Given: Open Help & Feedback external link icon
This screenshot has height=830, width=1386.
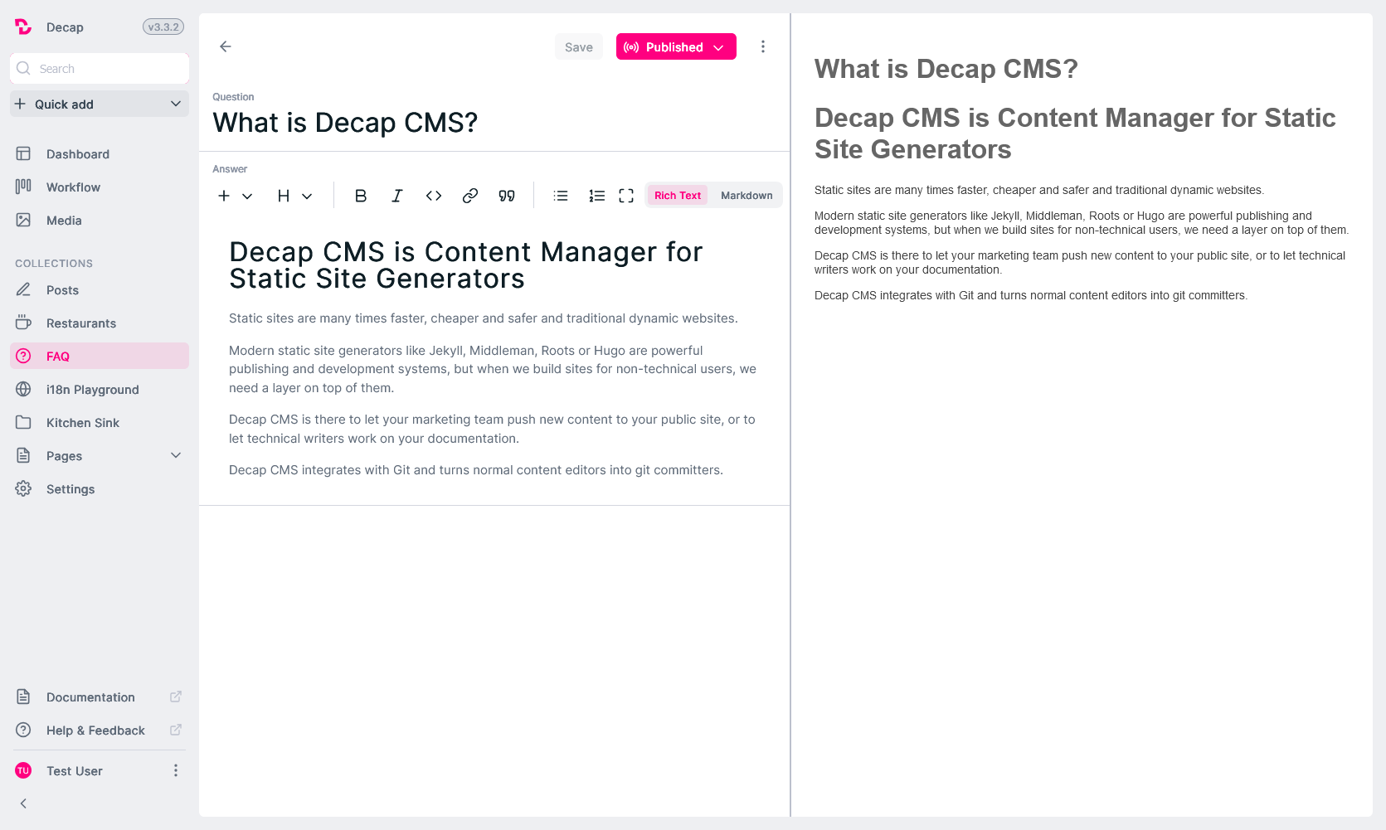Looking at the screenshot, I should point(176,730).
